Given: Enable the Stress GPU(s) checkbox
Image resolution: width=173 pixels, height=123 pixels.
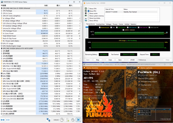Looking at the screenshot, I should [x=88, y=21].
